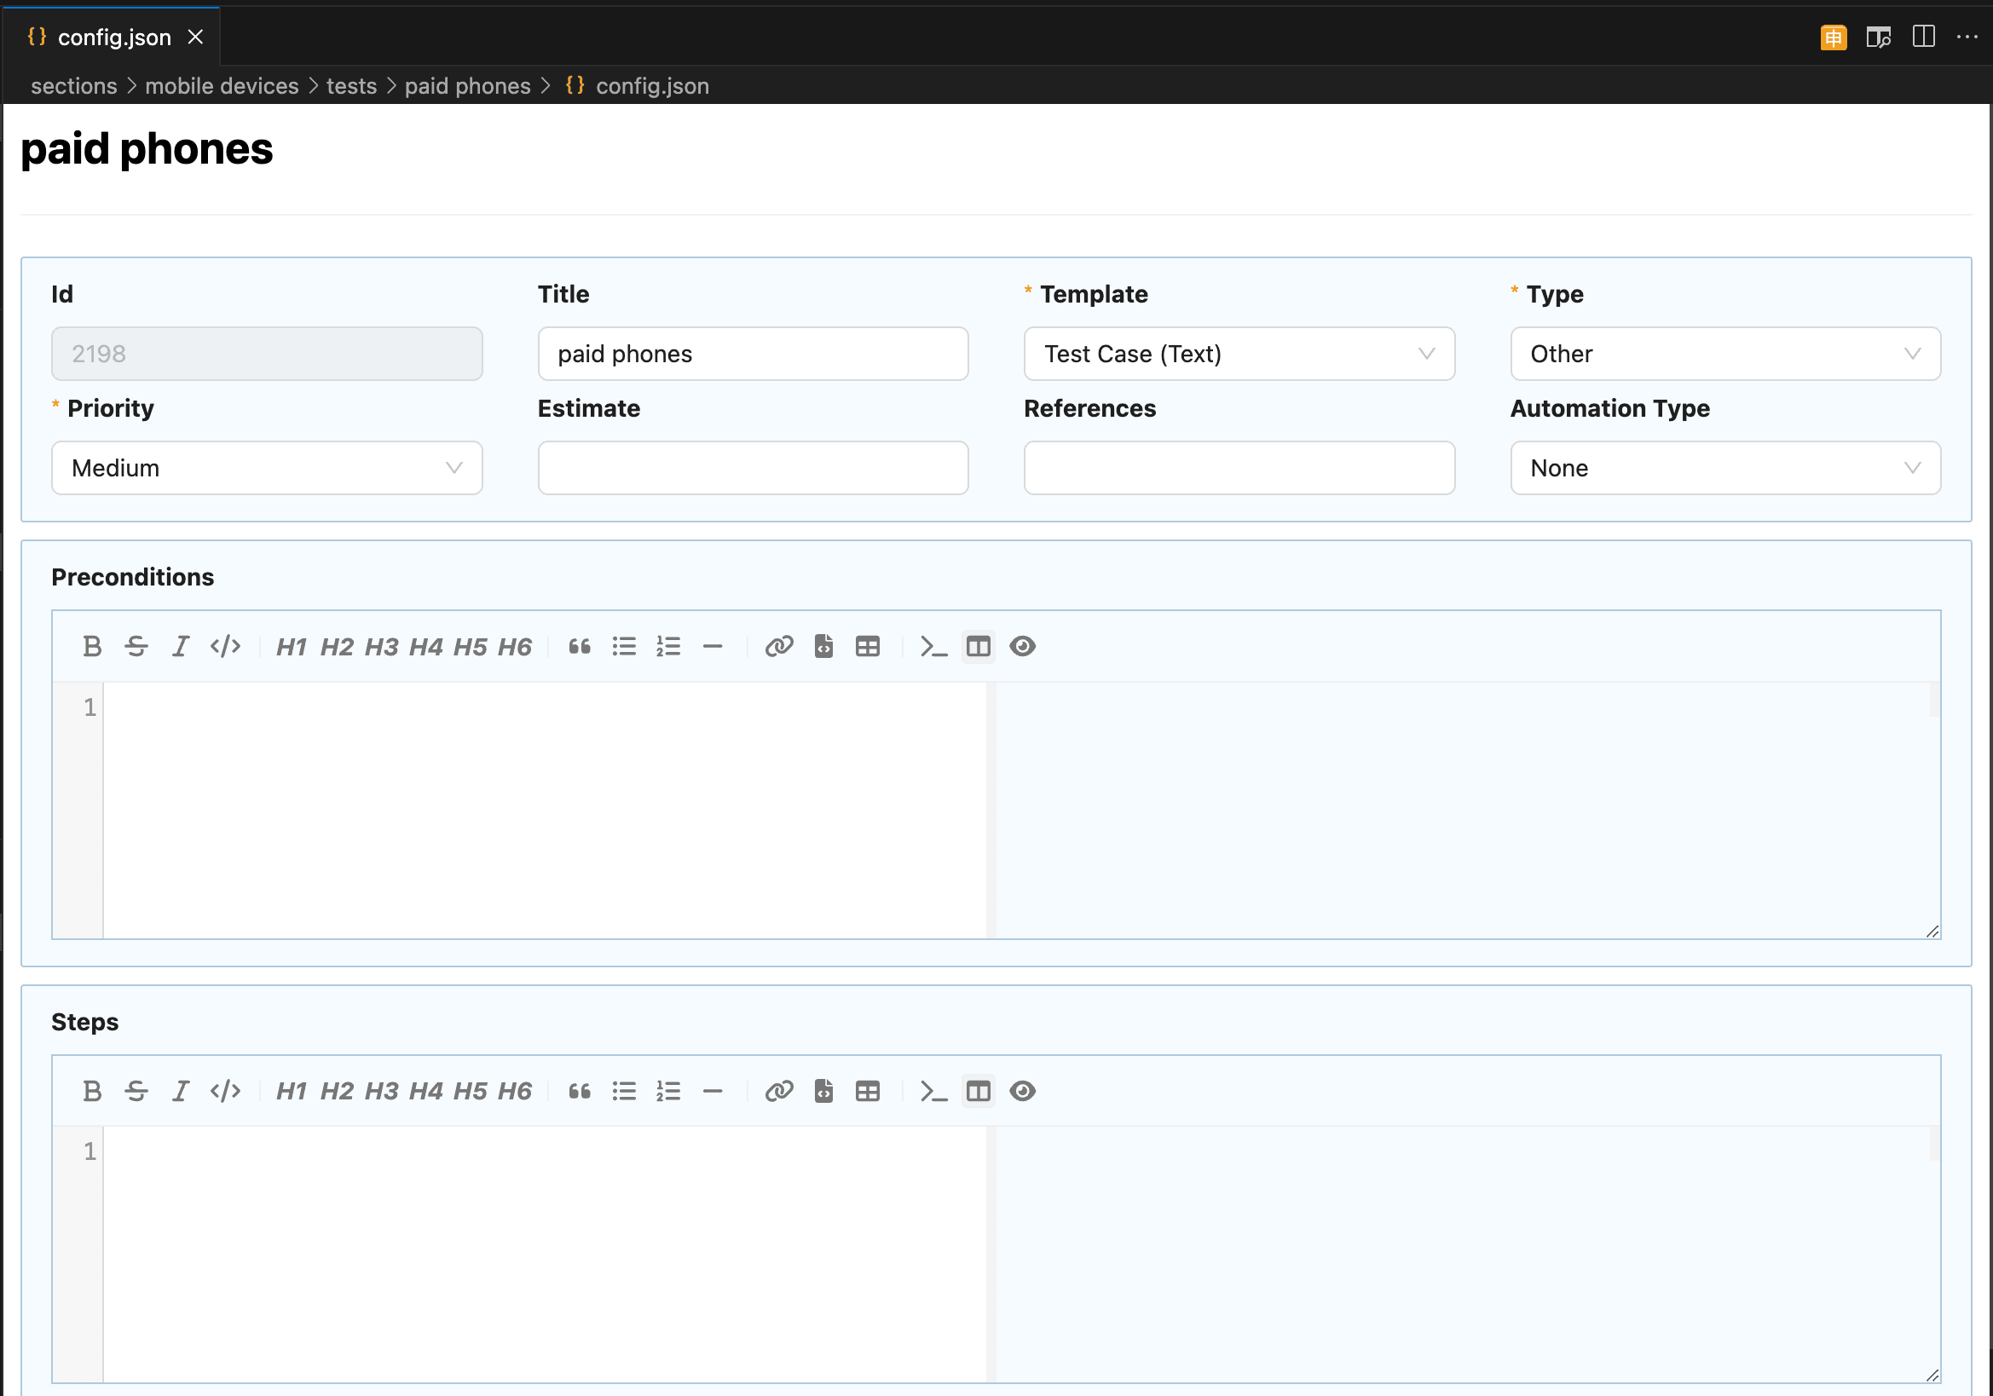The height and width of the screenshot is (1396, 1993).
Task: Close the config.json tab
Action: (x=196, y=37)
